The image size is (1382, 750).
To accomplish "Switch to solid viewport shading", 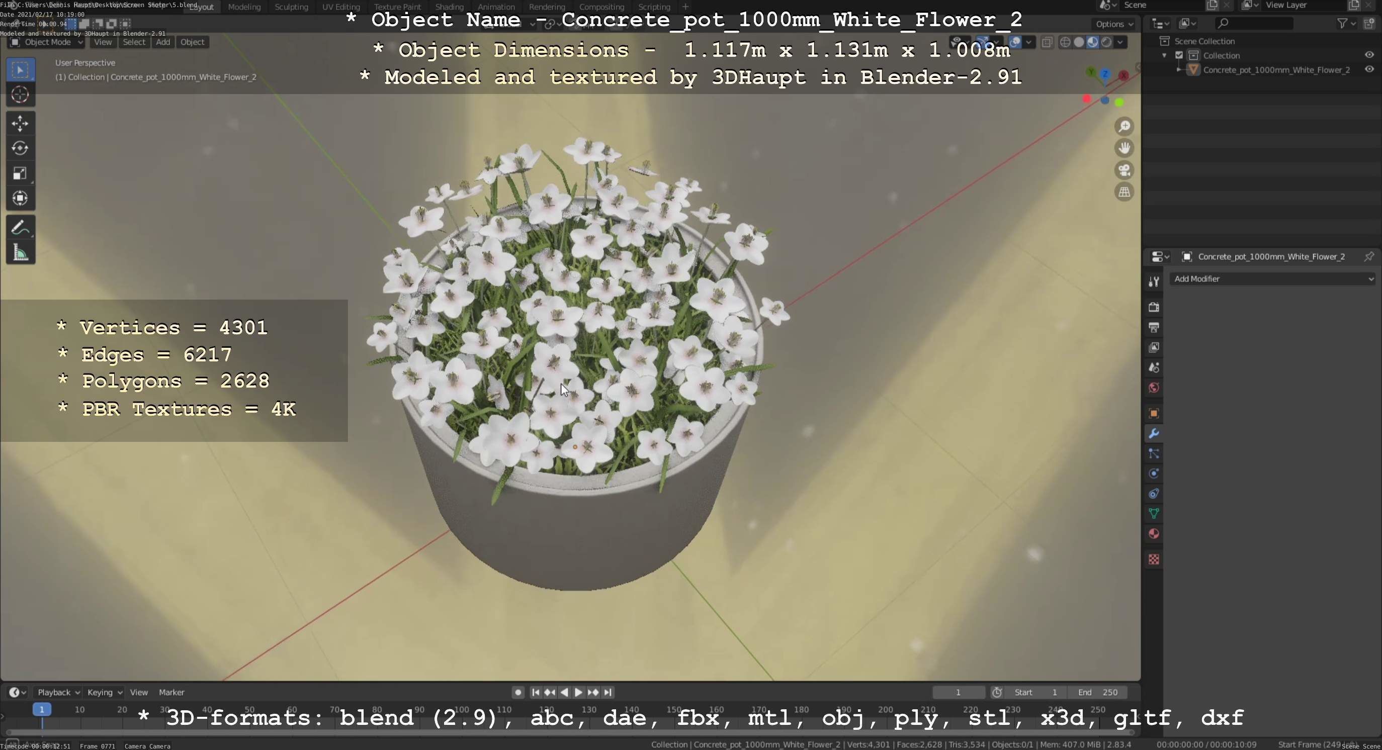I will 1079,42.
